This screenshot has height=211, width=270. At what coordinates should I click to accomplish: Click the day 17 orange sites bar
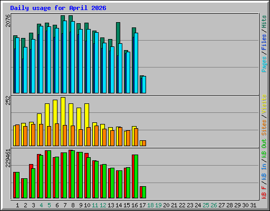click(144, 143)
